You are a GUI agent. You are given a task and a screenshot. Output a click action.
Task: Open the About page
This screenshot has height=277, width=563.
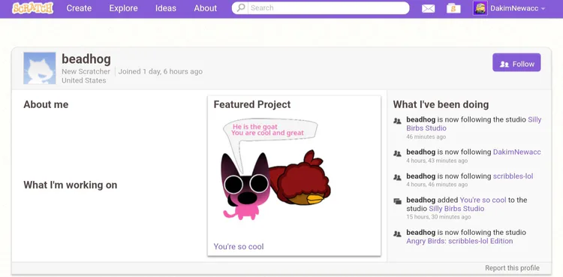pyautogui.click(x=206, y=8)
